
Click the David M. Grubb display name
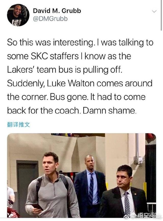(x=57, y=11)
